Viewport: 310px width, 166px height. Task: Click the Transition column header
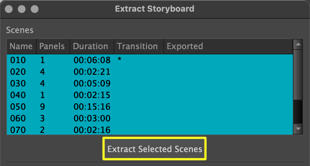[x=137, y=46]
